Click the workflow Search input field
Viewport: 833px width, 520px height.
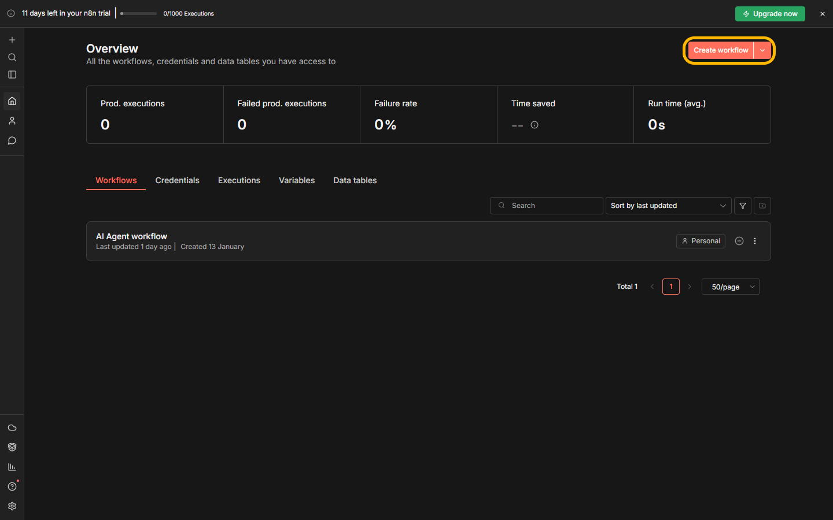[x=552, y=206]
